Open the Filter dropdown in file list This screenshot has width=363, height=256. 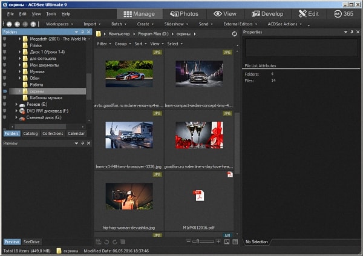click(x=103, y=44)
